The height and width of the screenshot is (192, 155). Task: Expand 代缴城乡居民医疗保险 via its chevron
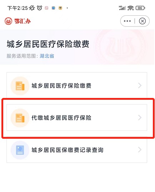[x=140, y=118]
